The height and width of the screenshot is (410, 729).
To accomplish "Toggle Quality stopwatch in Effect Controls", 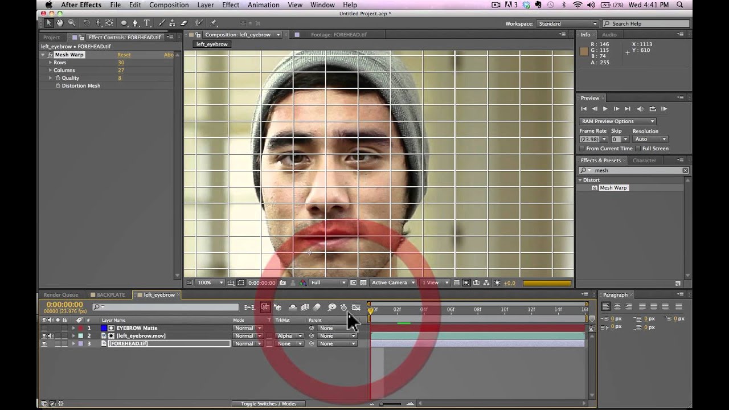I will (x=58, y=78).
